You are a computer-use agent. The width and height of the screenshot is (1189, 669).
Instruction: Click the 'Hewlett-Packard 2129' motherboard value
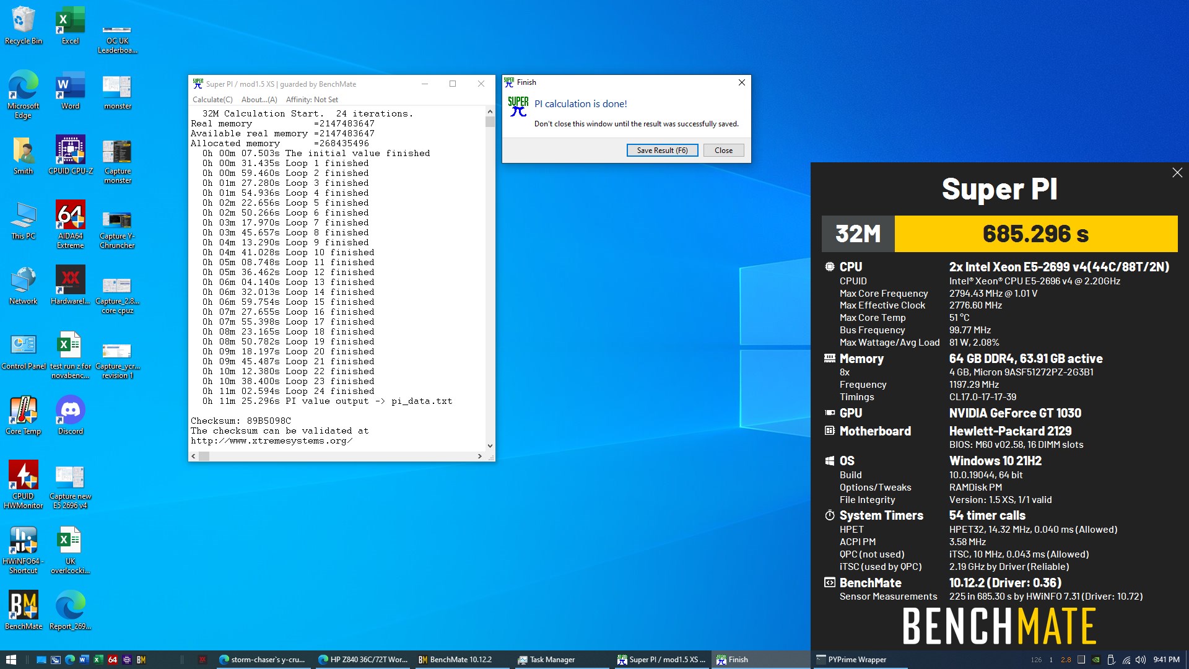[1010, 431]
